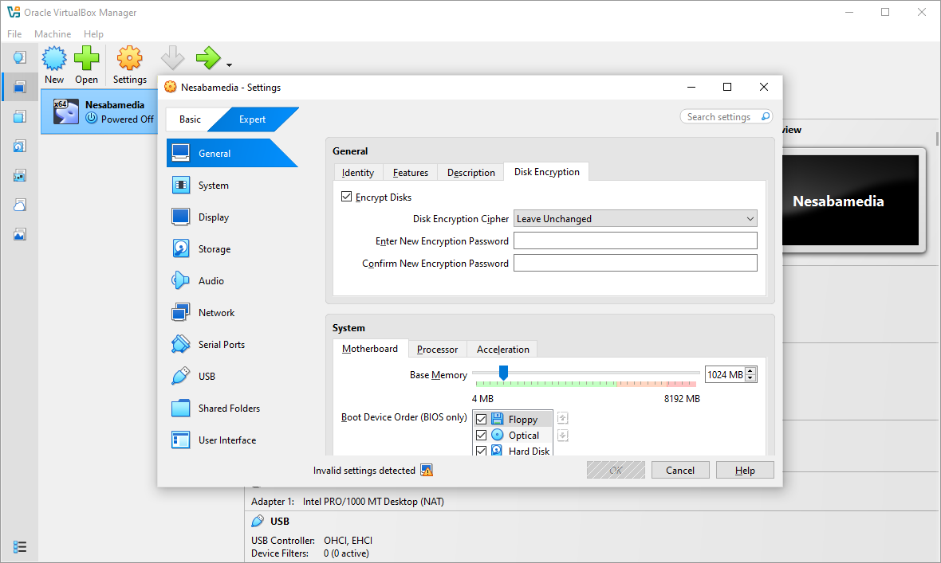
Task: Select Shared Folders settings category
Action: (229, 409)
